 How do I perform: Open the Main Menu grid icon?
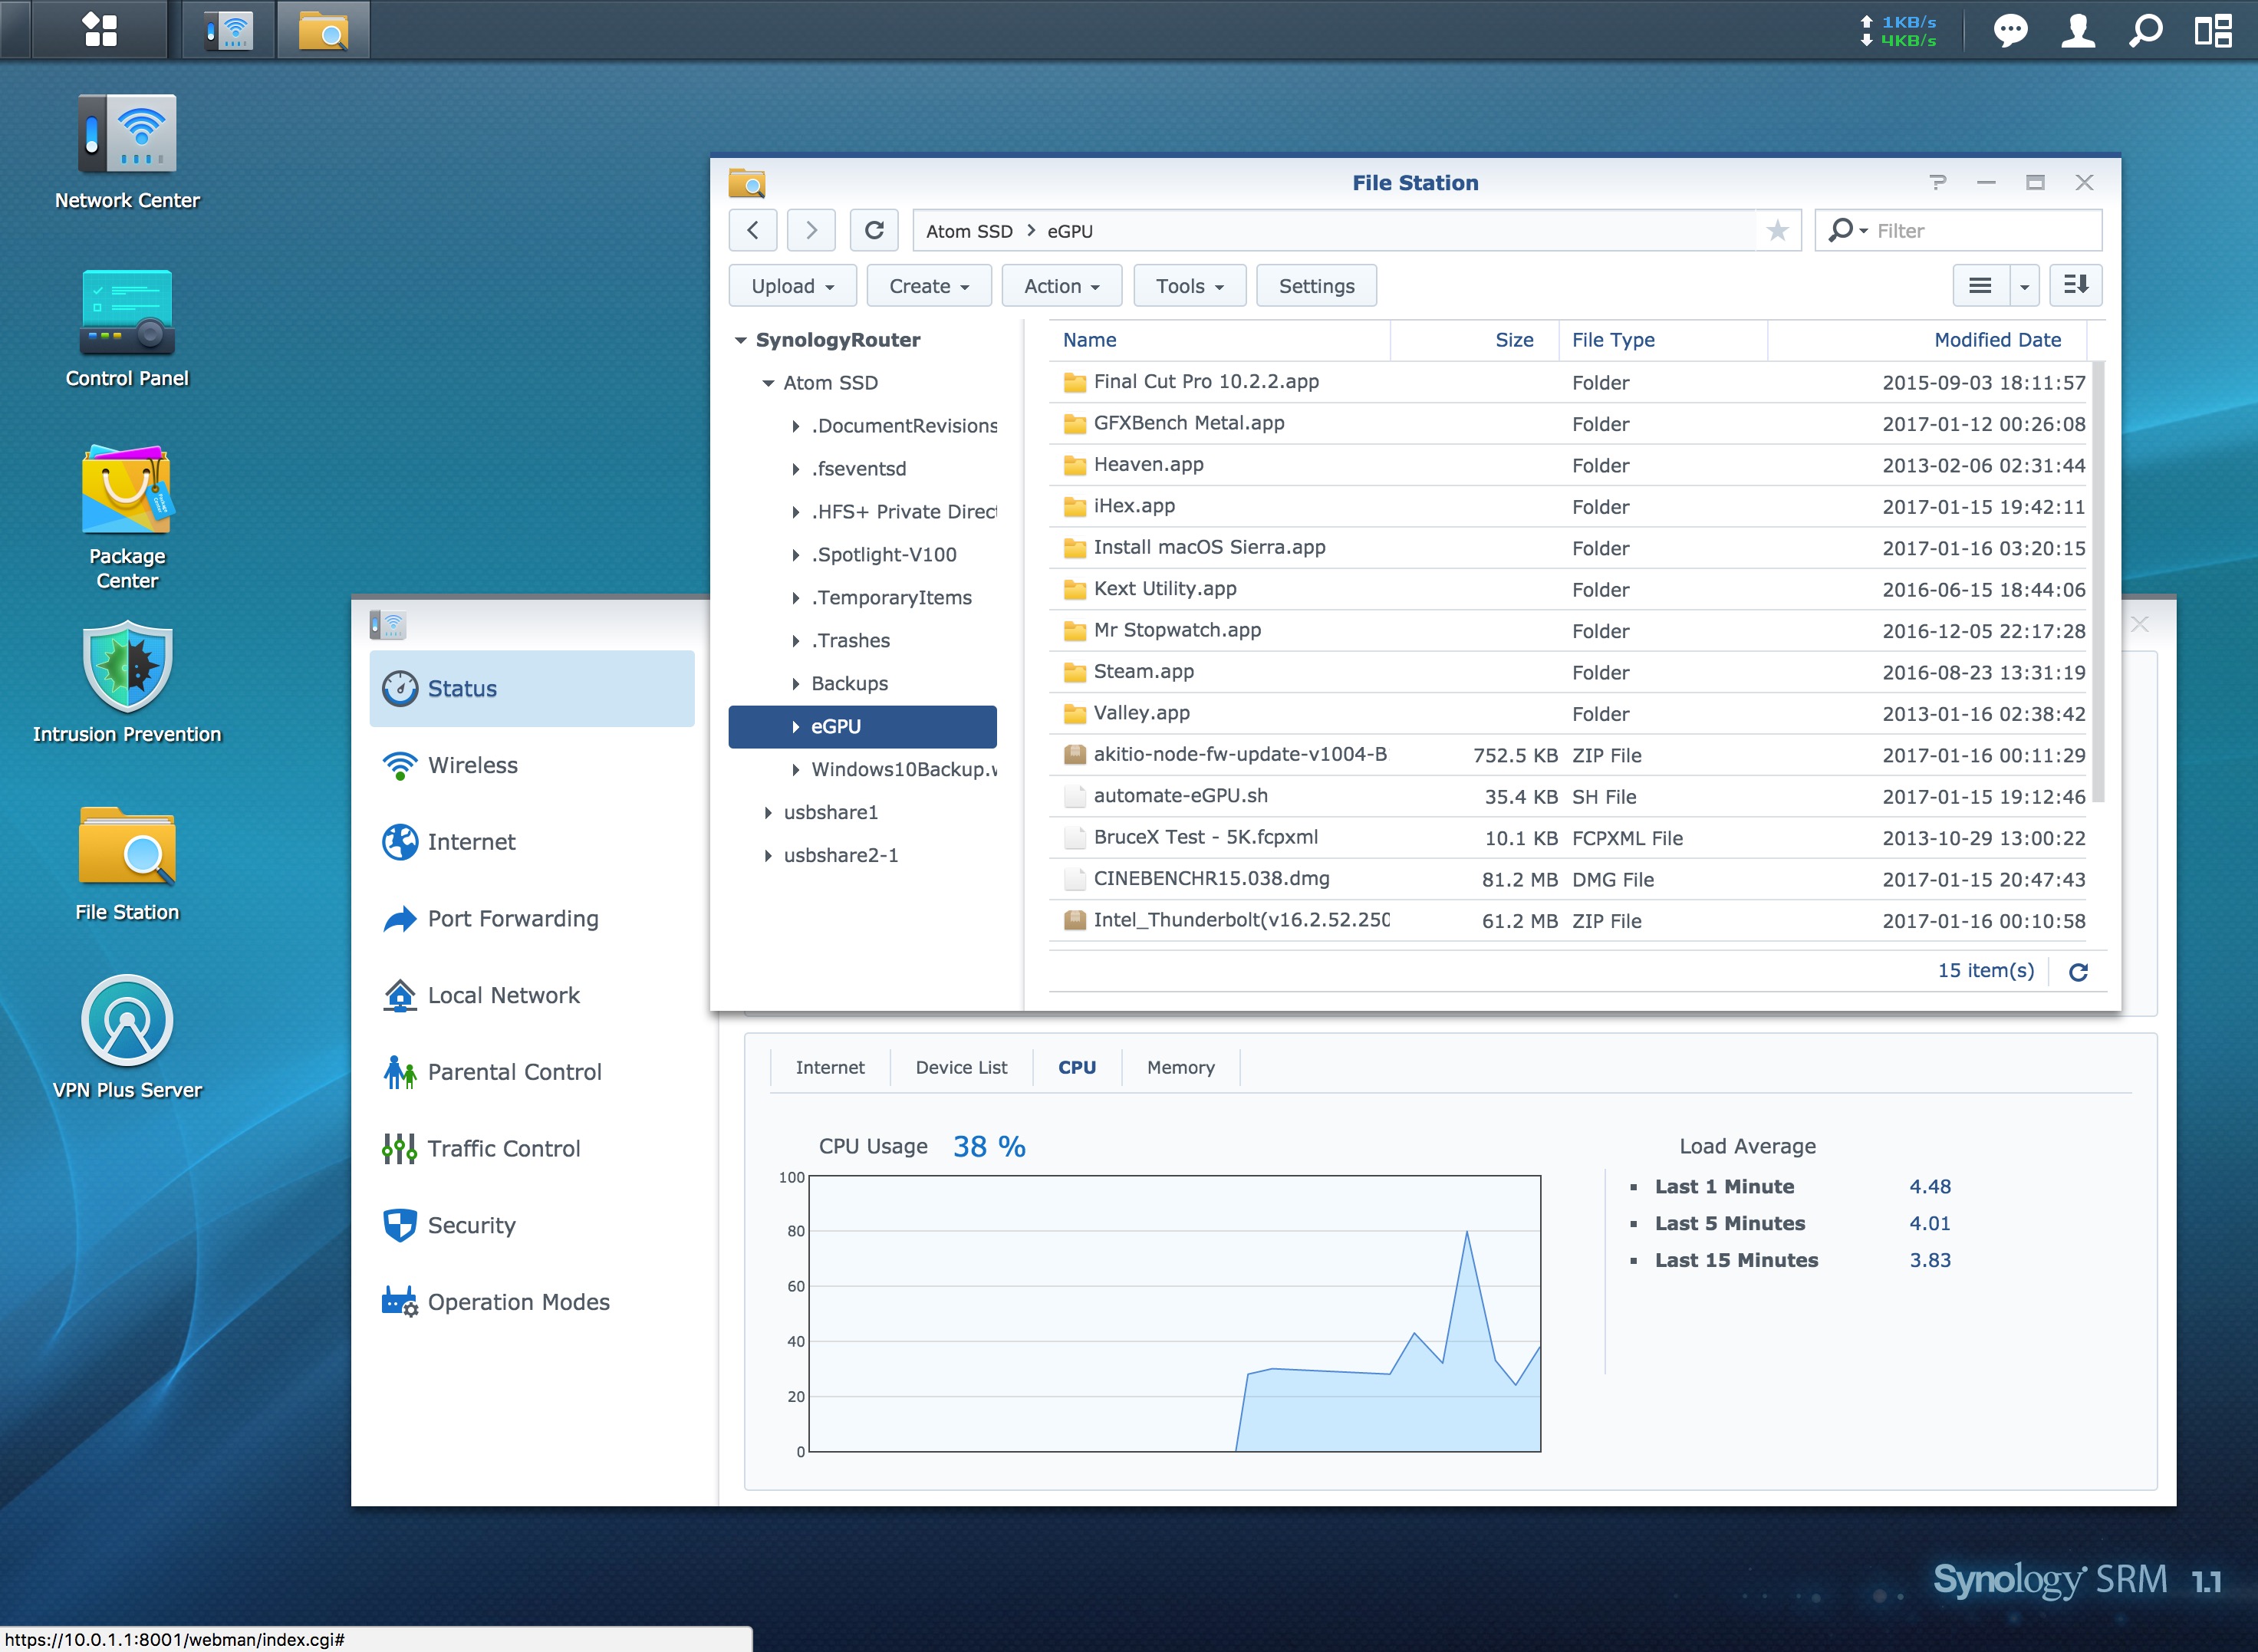(x=99, y=29)
